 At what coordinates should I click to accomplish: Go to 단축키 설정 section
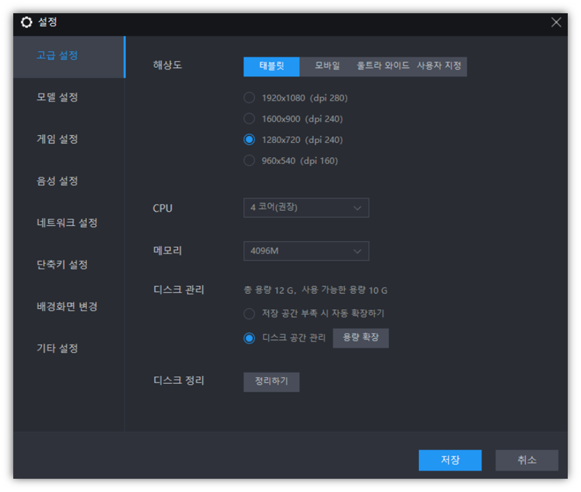pyautogui.click(x=62, y=265)
